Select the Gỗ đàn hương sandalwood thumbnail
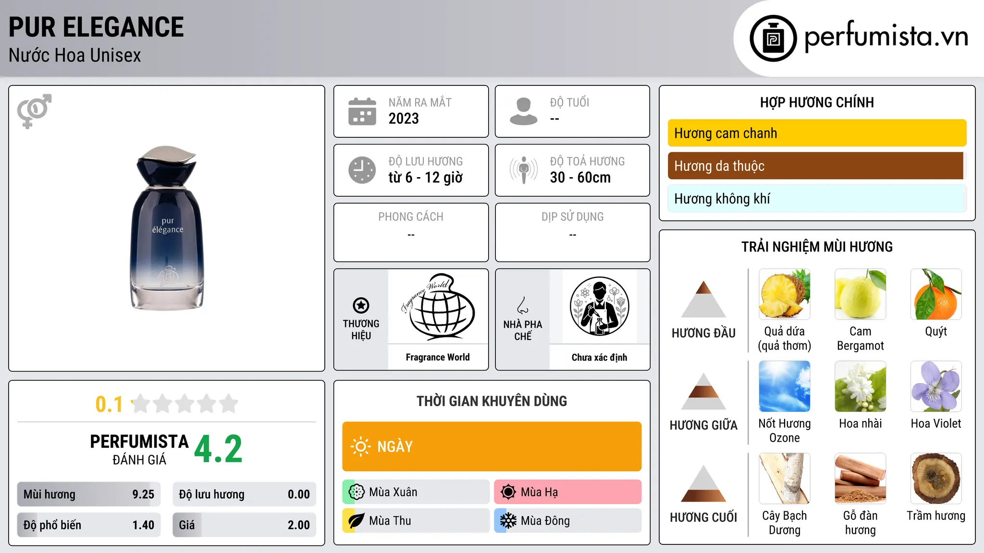Viewport: 984px width, 553px height. click(x=861, y=479)
